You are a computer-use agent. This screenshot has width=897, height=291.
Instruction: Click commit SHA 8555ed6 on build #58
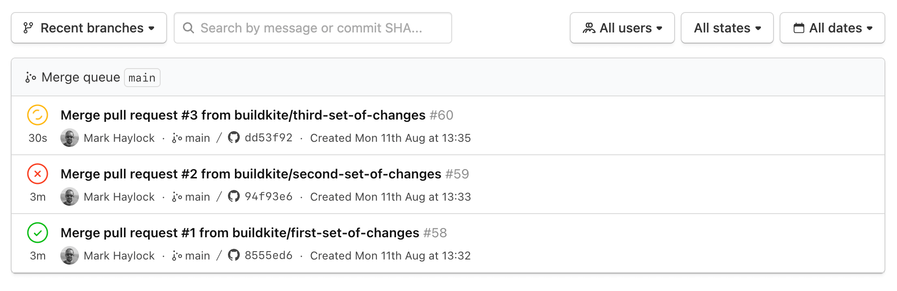tap(269, 255)
